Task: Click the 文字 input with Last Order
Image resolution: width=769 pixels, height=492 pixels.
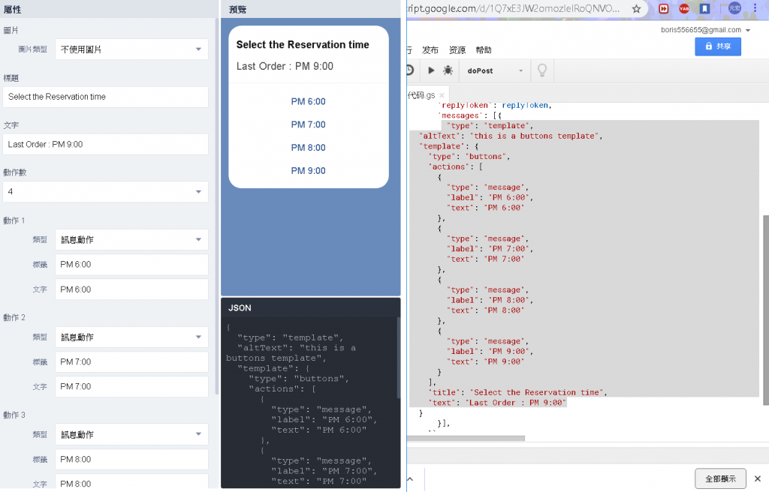Action: coord(105,145)
